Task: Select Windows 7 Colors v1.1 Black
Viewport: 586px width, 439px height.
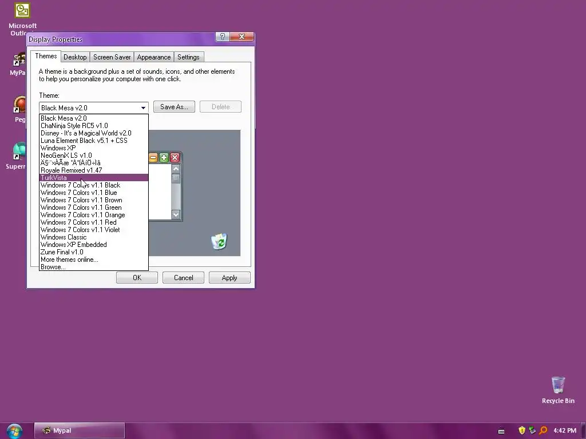Action: (94, 185)
